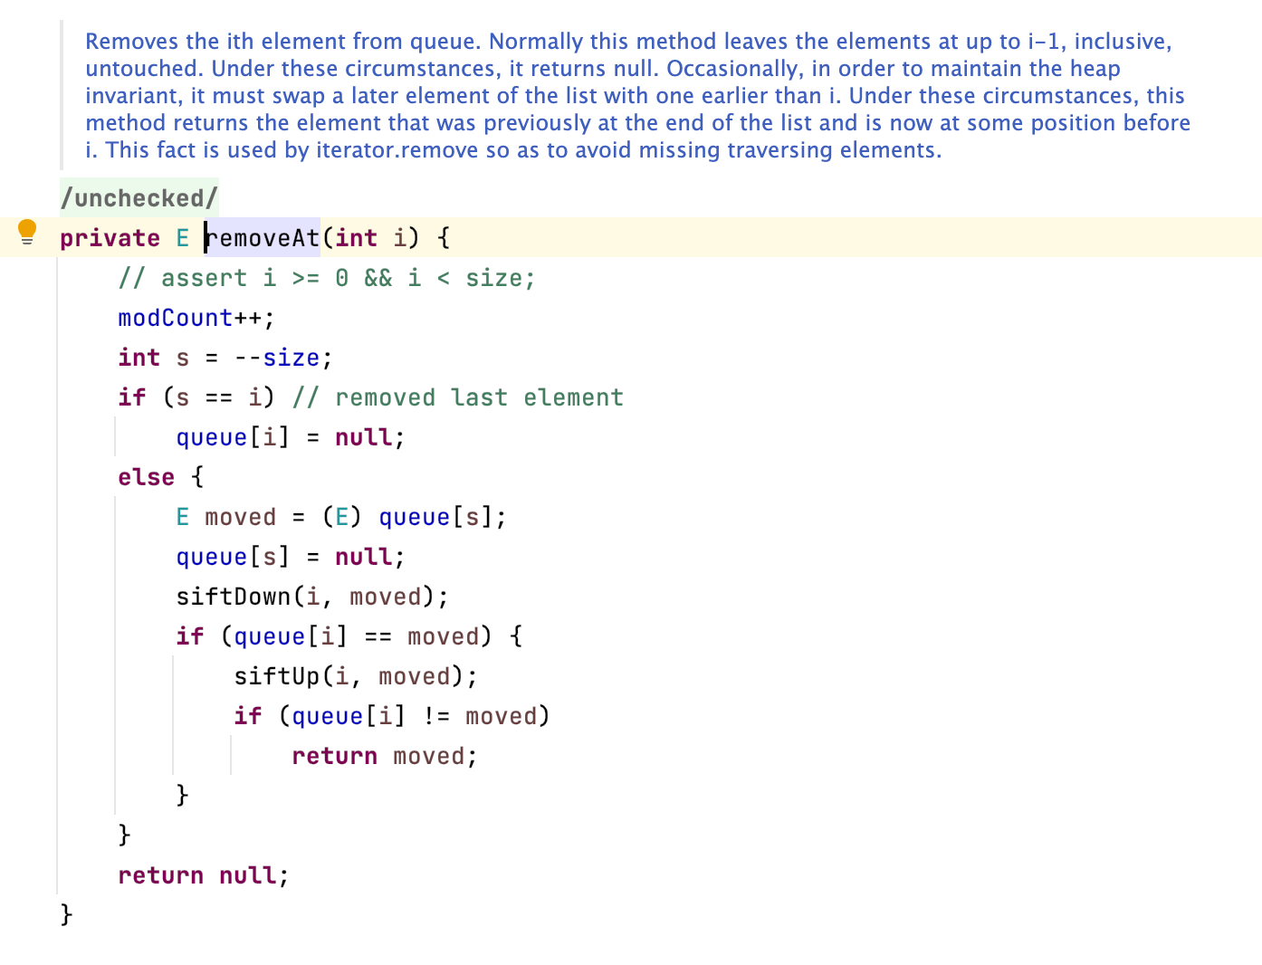Click the return null statement

(203, 875)
